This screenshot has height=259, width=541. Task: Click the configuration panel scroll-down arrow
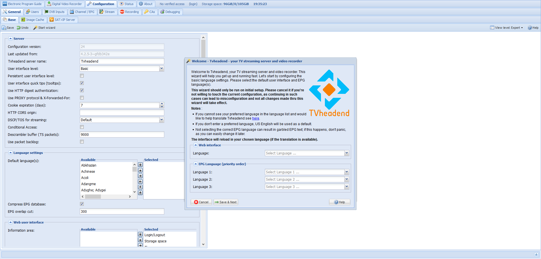203,244
